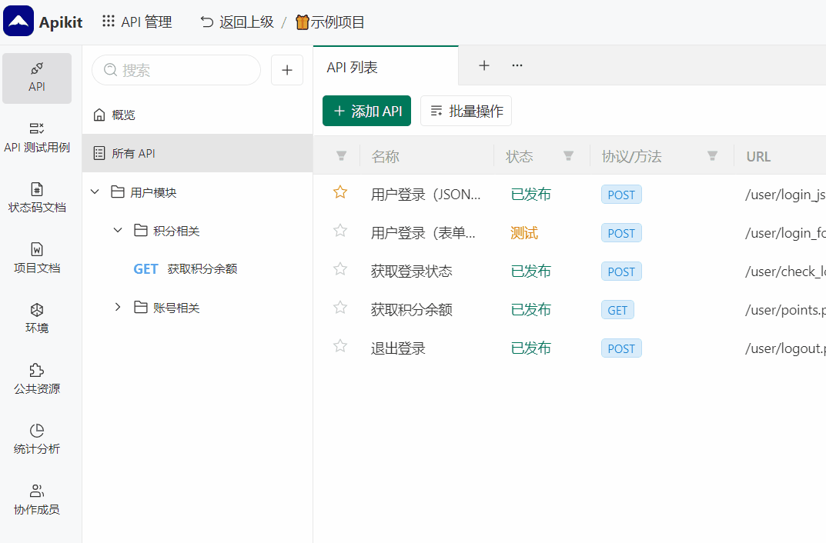
Task: Open the 环境 settings icon
Action: [37, 318]
